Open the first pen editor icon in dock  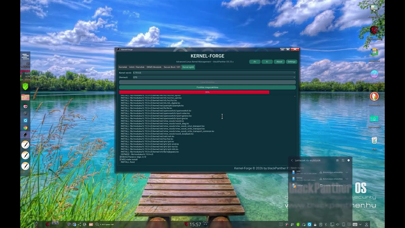[x=25, y=145]
